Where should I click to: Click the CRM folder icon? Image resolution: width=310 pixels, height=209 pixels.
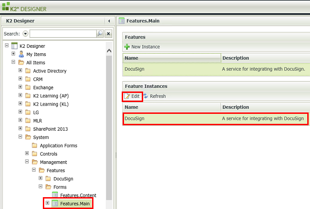click(x=28, y=79)
